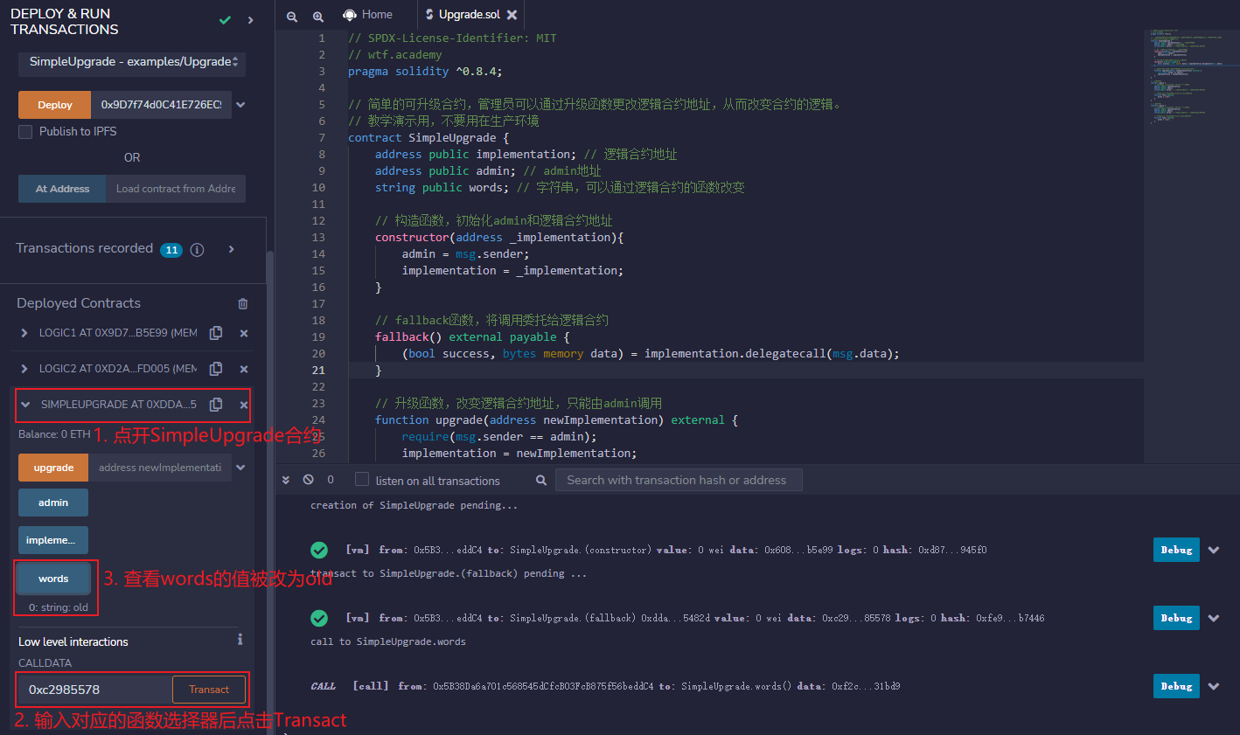Expand the LOGIC1 deployed contract
Viewport: 1240px width, 735px height.
point(24,333)
